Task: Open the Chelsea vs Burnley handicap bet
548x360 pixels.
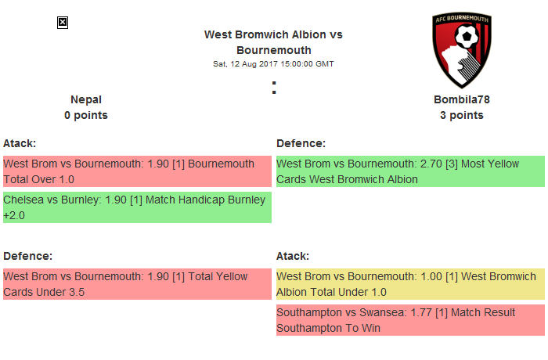Action: 137,207
